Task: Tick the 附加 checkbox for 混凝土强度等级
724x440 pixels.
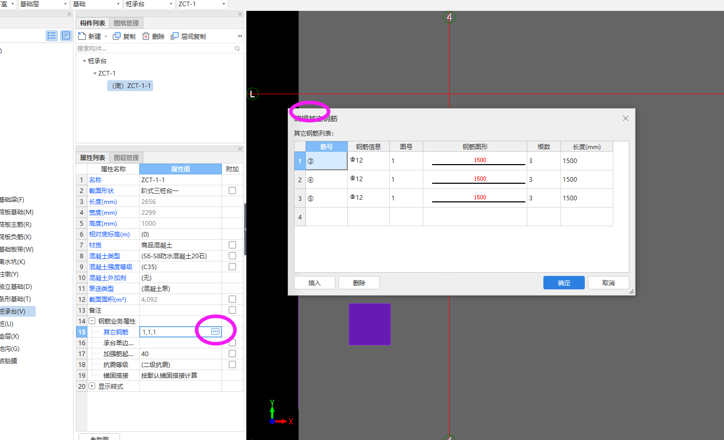Action: point(232,267)
